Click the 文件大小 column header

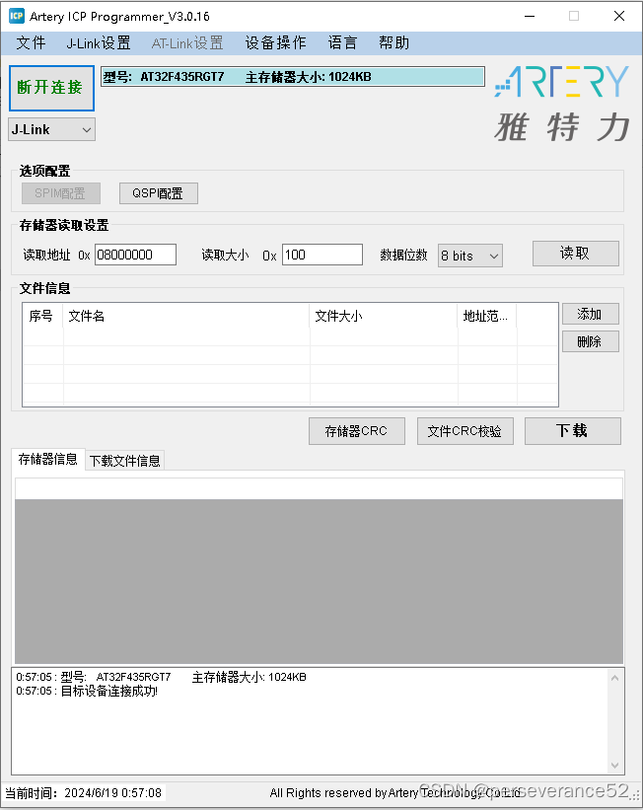384,316
